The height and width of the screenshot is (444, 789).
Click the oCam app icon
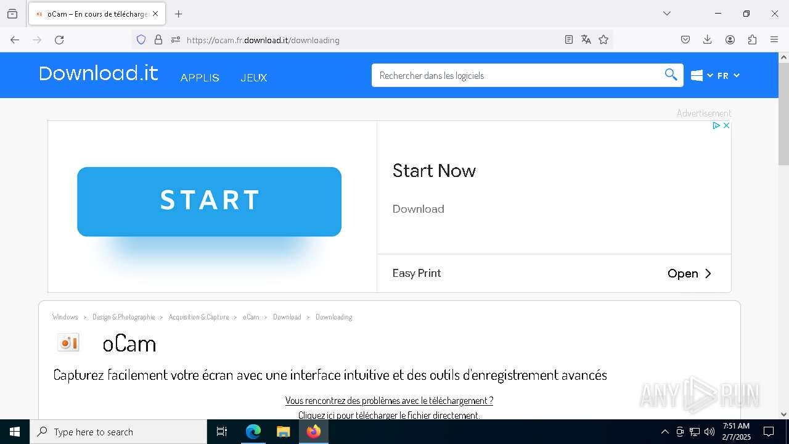pyautogui.click(x=68, y=342)
